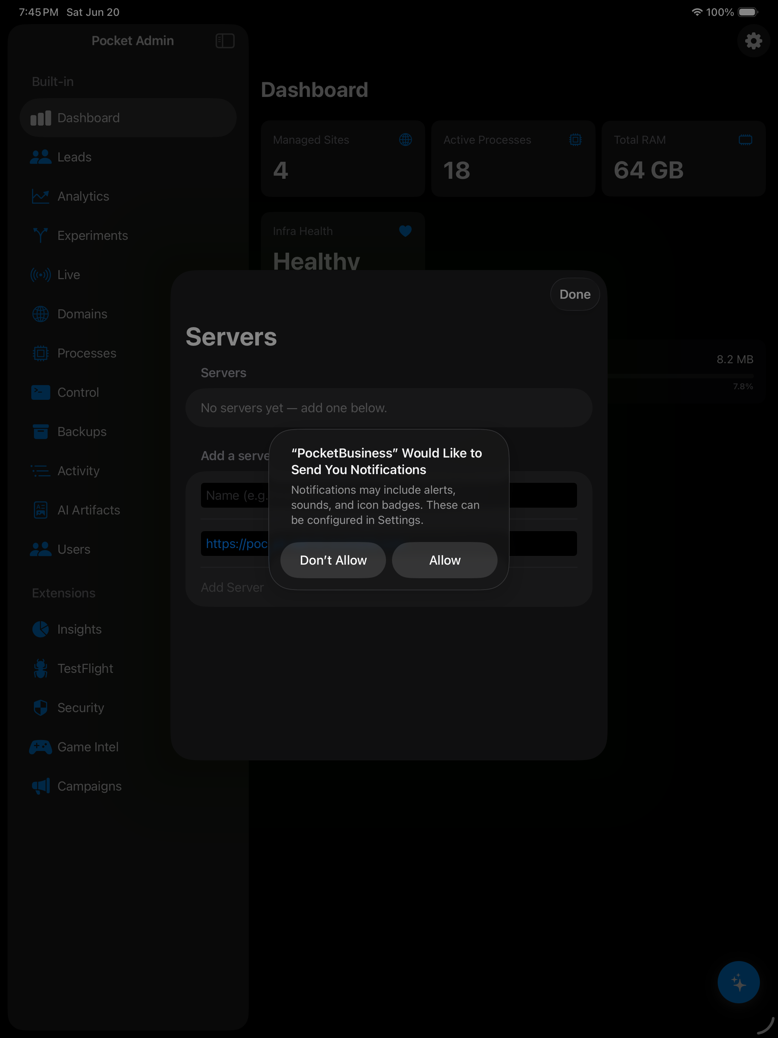
Task: Tap the 8.2 MB usage value
Action: (x=735, y=359)
